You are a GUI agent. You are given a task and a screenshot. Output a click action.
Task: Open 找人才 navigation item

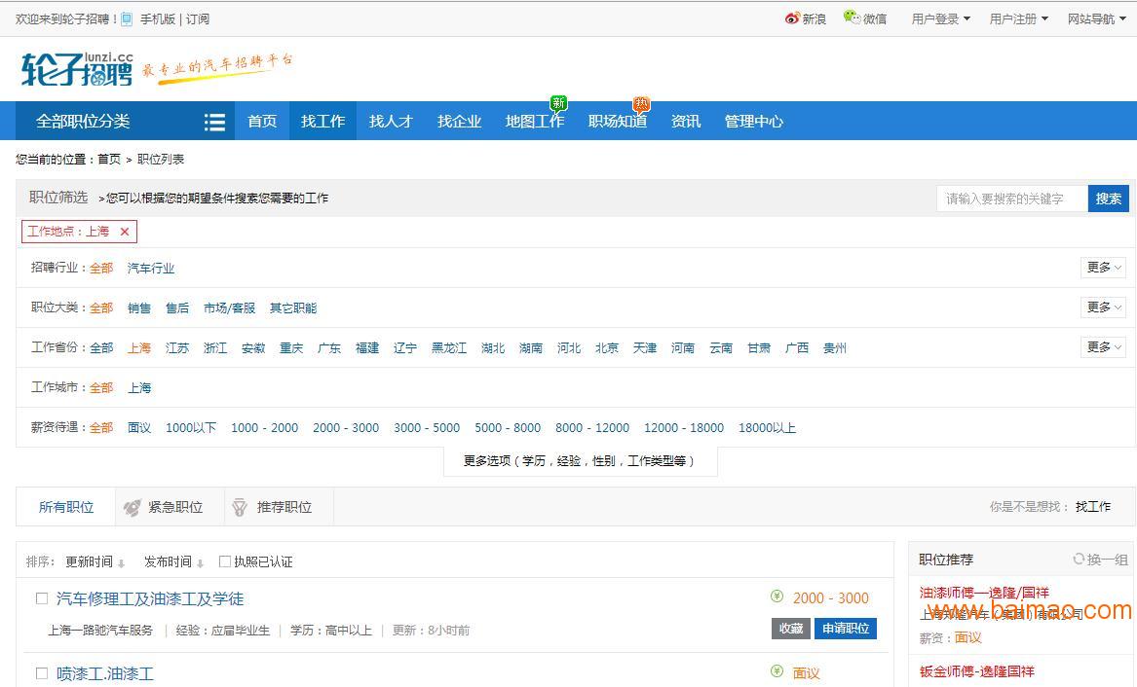(391, 122)
